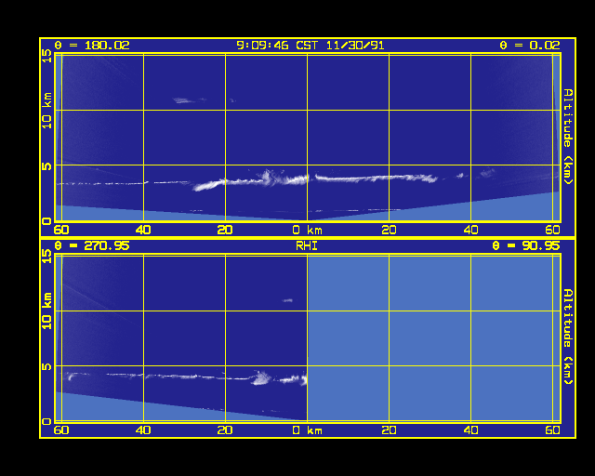595x476 pixels.
Task: Click the right 40 range label of upper panel
Action: tap(471, 230)
